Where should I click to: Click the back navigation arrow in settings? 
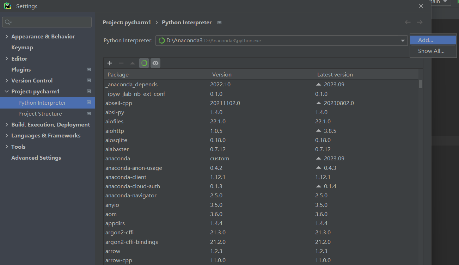click(408, 22)
